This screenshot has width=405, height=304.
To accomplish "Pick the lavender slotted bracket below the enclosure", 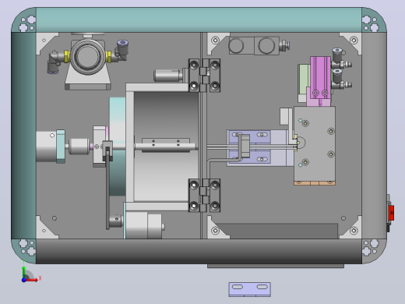I will 249,289.
